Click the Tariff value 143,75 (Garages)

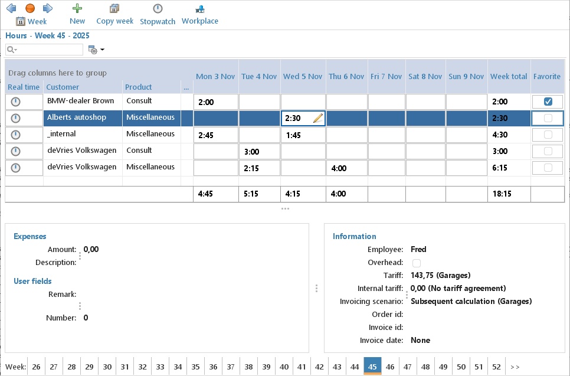[x=441, y=275]
